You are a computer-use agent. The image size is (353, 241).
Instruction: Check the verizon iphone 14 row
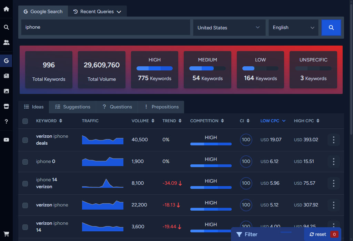25,227
